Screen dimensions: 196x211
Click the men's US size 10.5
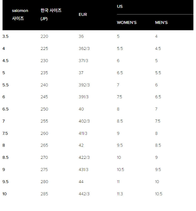point(159,194)
